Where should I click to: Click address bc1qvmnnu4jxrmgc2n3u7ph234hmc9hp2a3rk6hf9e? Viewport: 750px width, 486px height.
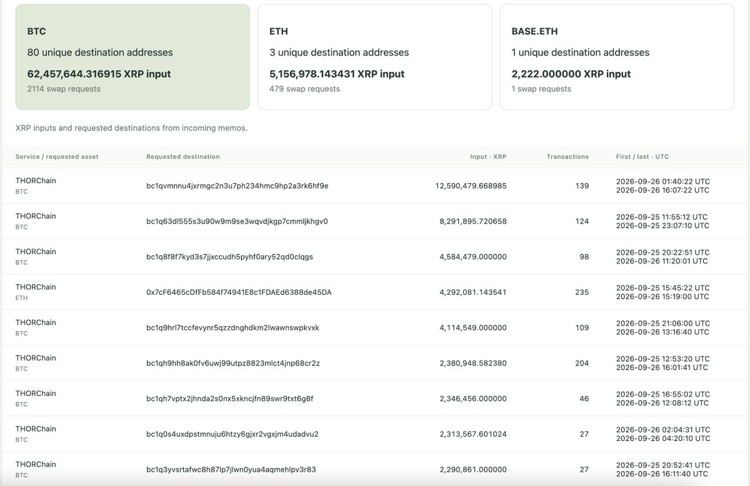point(237,186)
